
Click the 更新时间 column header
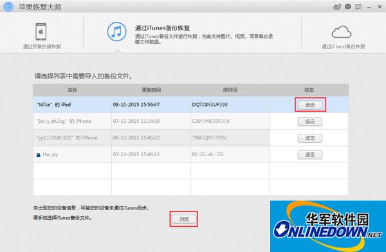point(151,90)
